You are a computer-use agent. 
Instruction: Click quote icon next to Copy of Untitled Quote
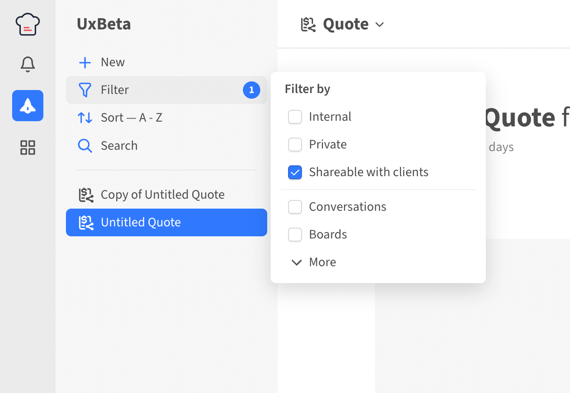pyautogui.click(x=86, y=195)
